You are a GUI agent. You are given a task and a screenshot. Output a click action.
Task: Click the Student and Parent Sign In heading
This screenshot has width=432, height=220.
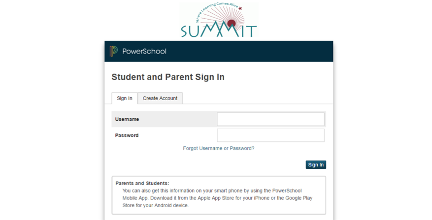(x=168, y=77)
